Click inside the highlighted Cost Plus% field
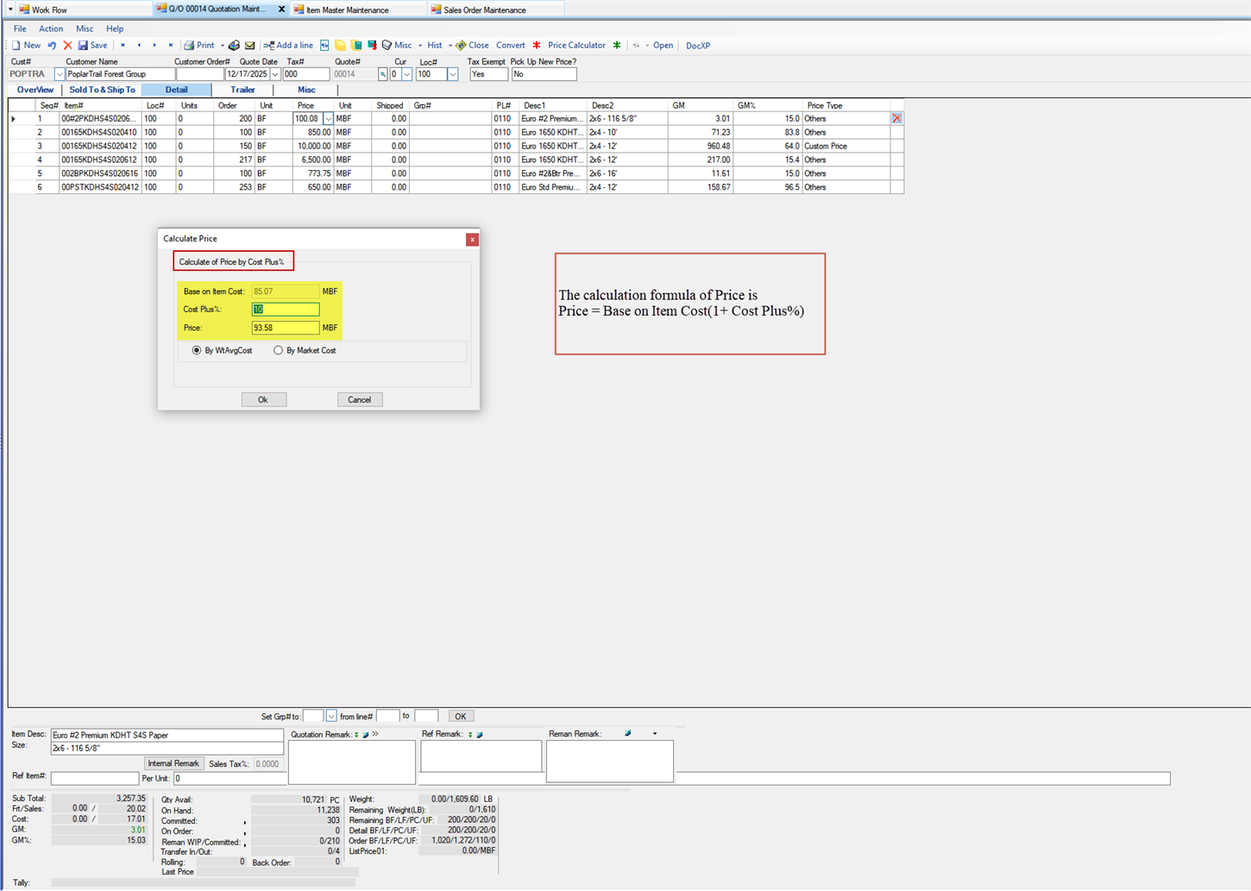The width and height of the screenshot is (1251, 891). 285,309
